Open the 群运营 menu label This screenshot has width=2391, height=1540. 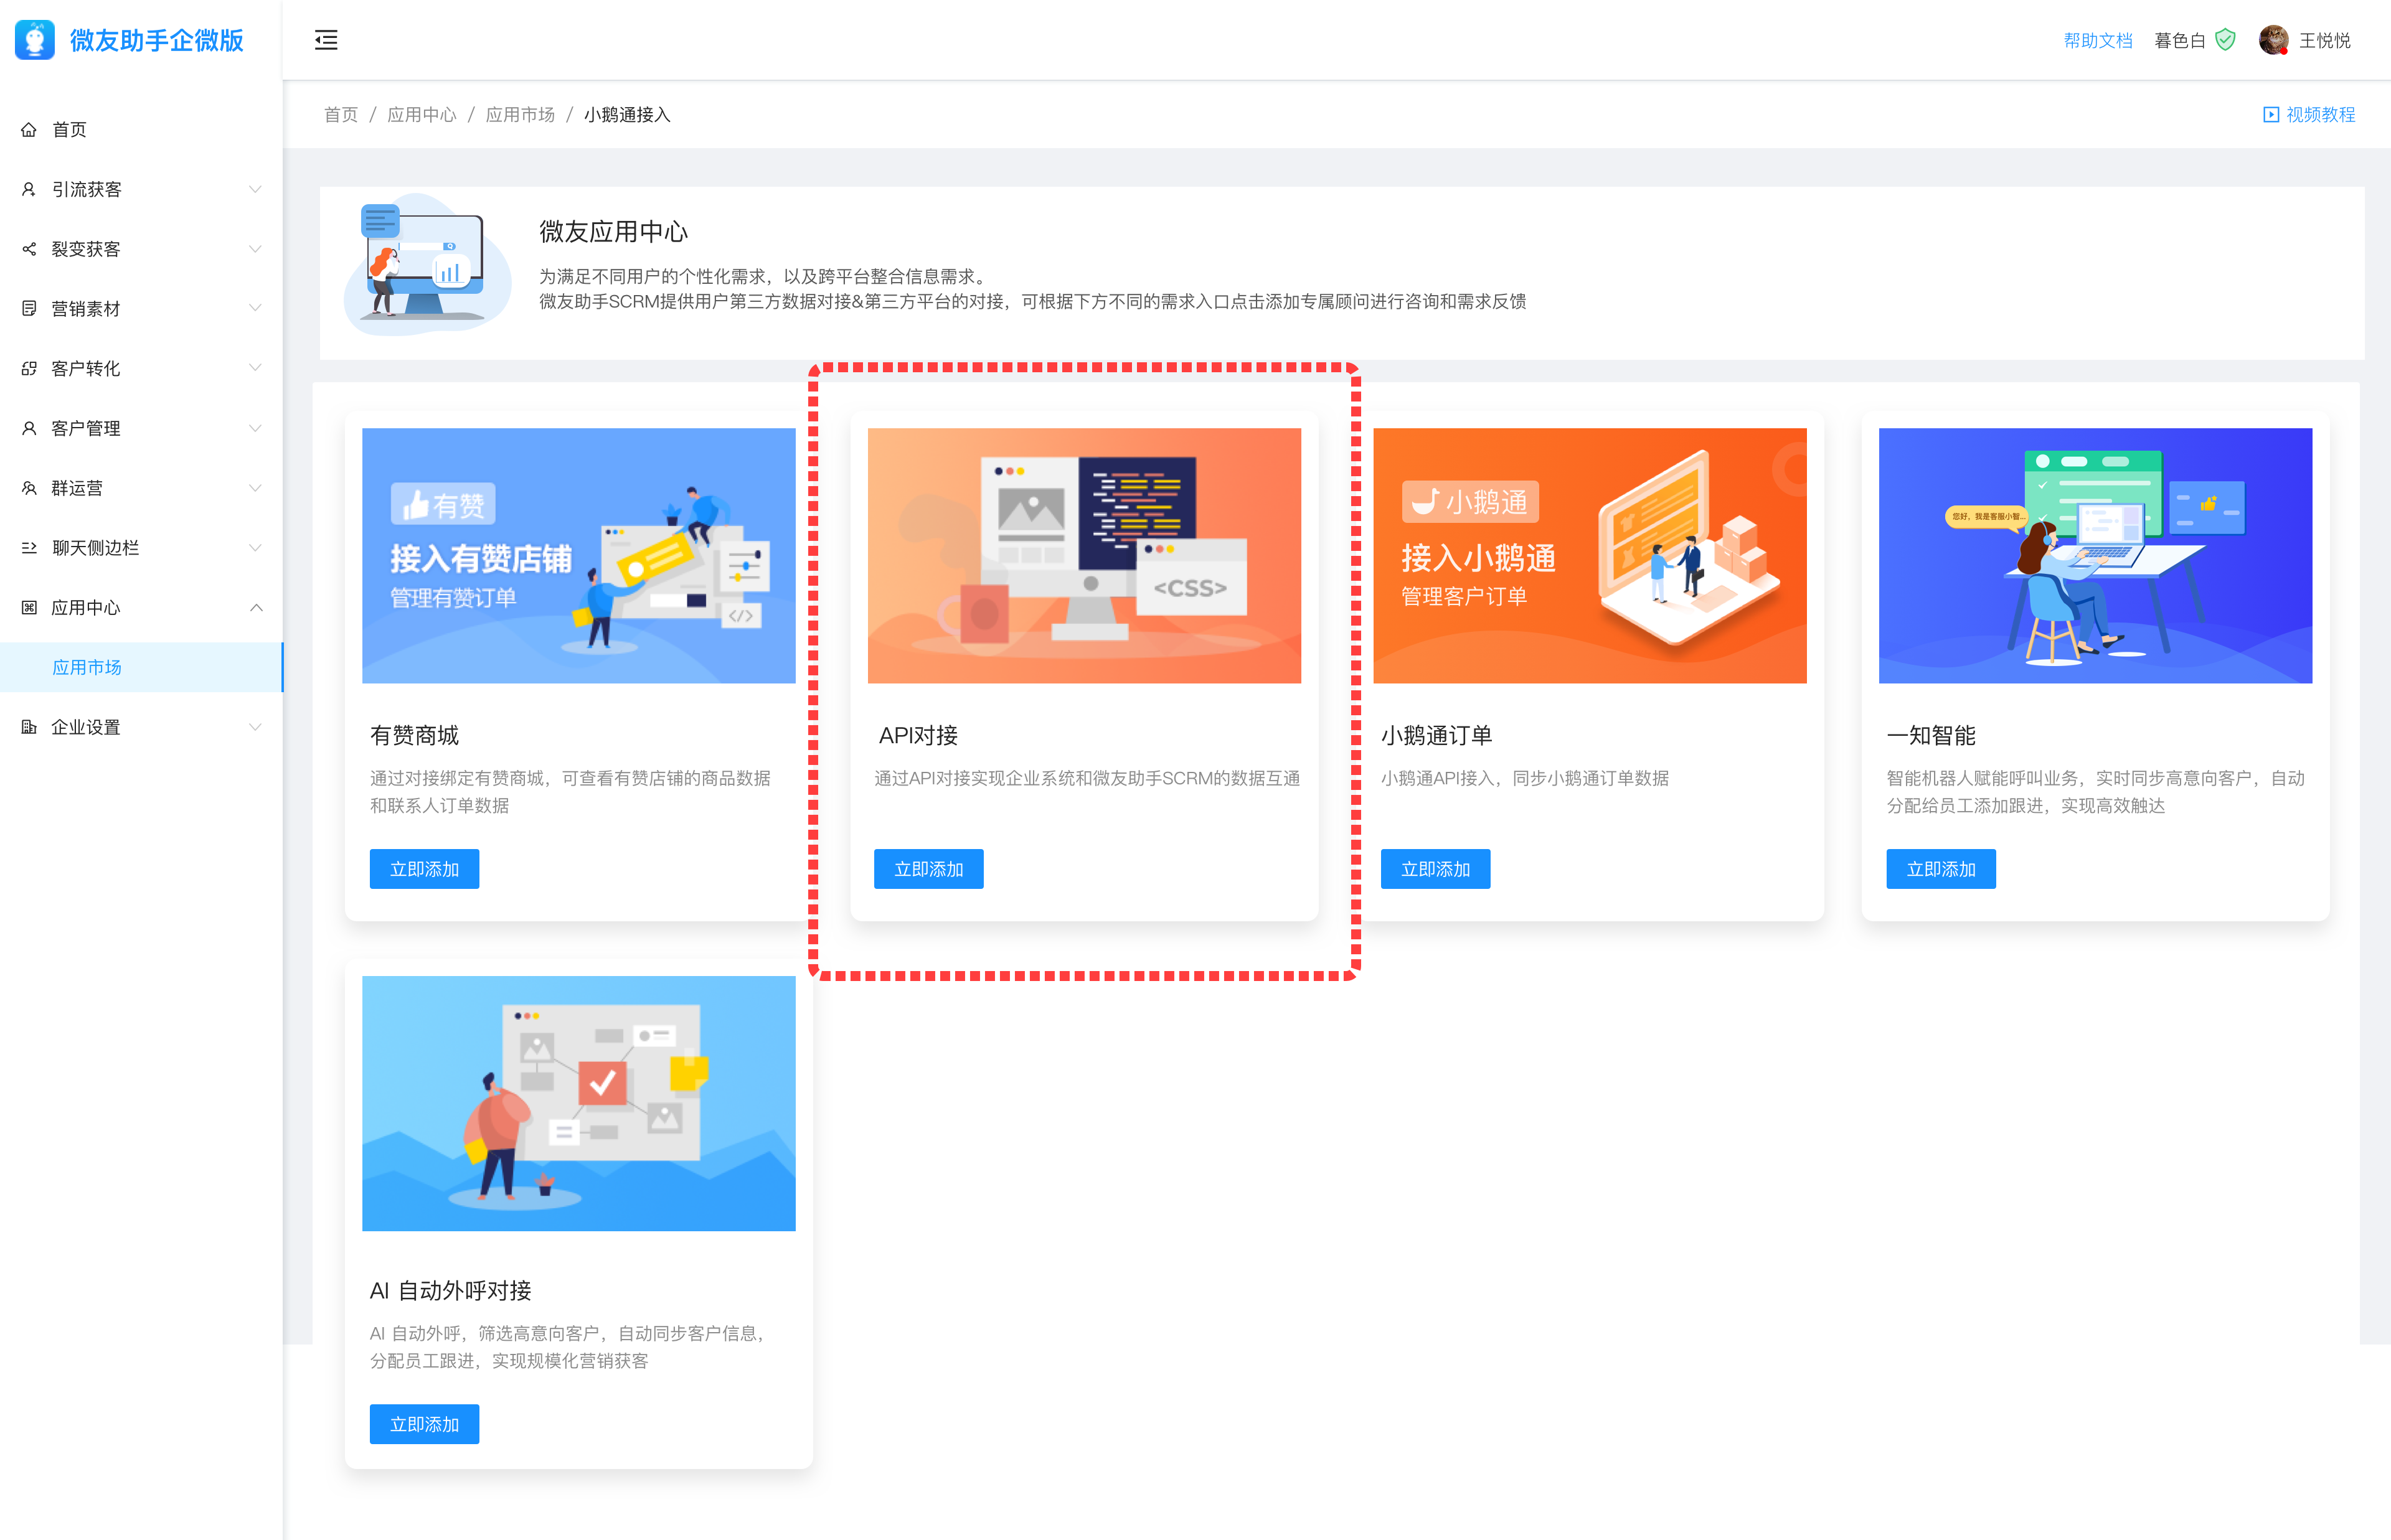pyautogui.click(x=77, y=488)
